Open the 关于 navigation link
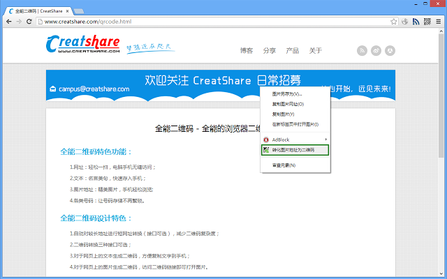Viewport: 447px width, 279px height. 316,51
